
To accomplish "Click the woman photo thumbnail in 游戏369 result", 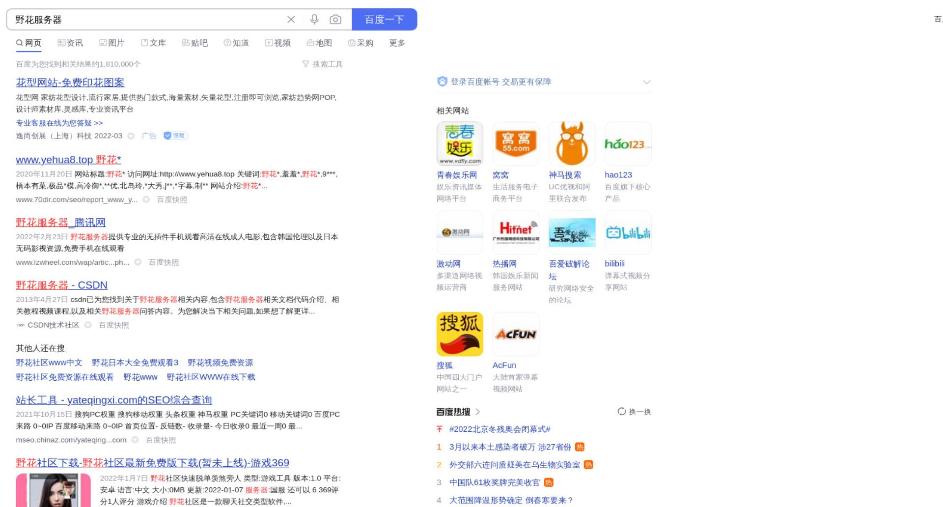I will [53, 490].
